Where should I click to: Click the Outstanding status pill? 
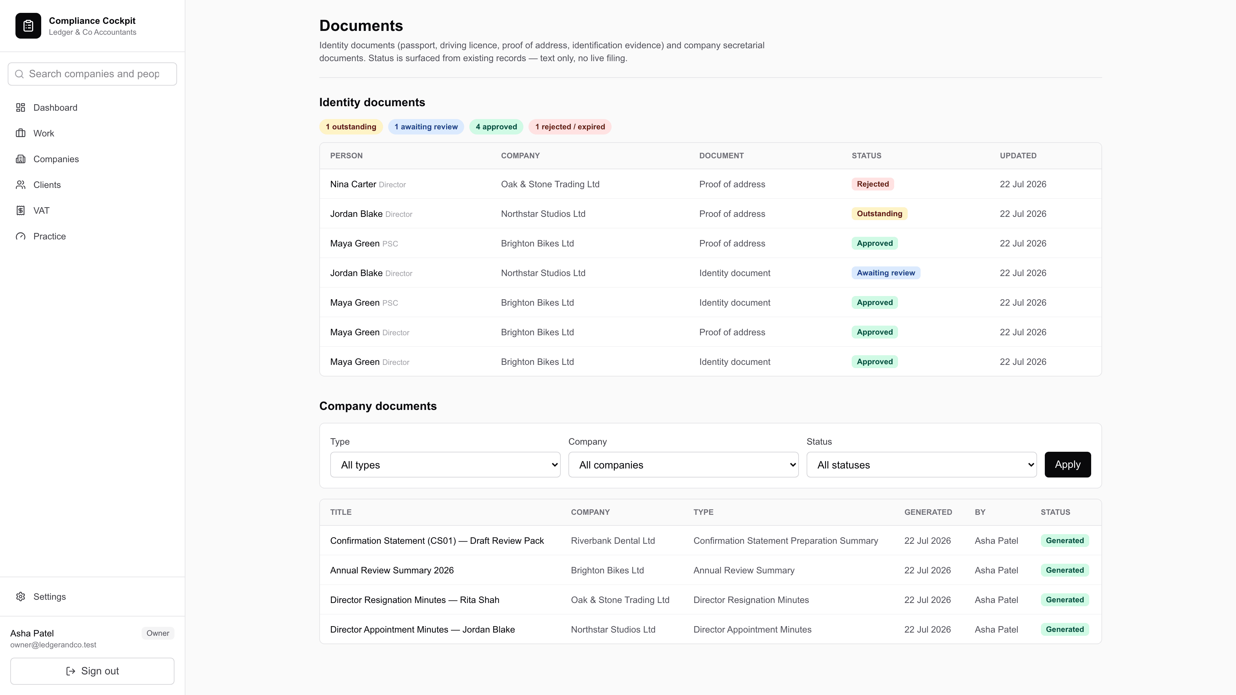879,214
